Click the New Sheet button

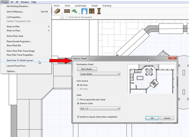[87, 69]
